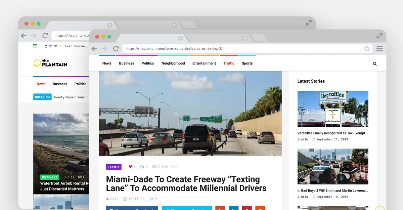The width and height of the screenshot is (403, 210).
Task: Expand the front browser window to fullscreen
Action: [x=379, y=36]
